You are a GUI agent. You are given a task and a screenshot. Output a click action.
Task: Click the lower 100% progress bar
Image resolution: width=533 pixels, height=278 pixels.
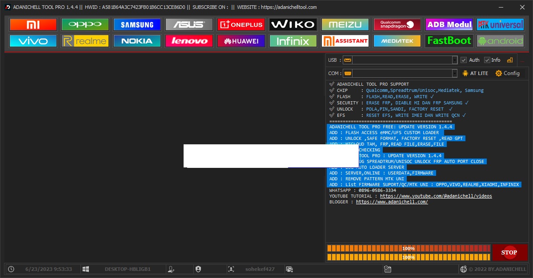[409, 257]
